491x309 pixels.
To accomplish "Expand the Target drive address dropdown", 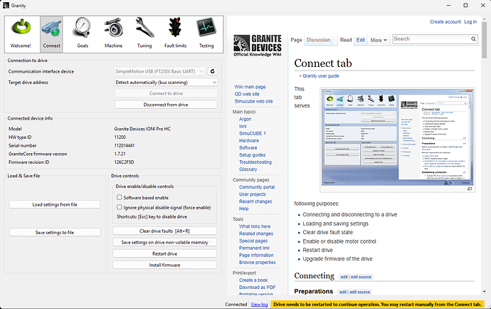I will (165, 83).
